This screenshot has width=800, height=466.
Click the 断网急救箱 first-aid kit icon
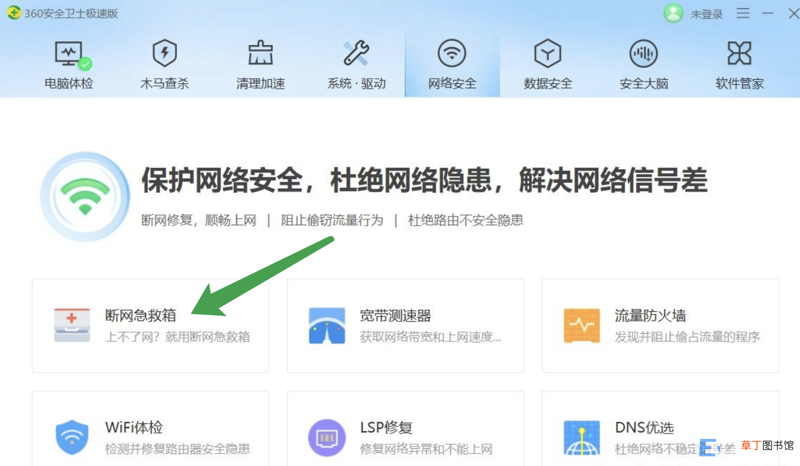click(72, 325)
